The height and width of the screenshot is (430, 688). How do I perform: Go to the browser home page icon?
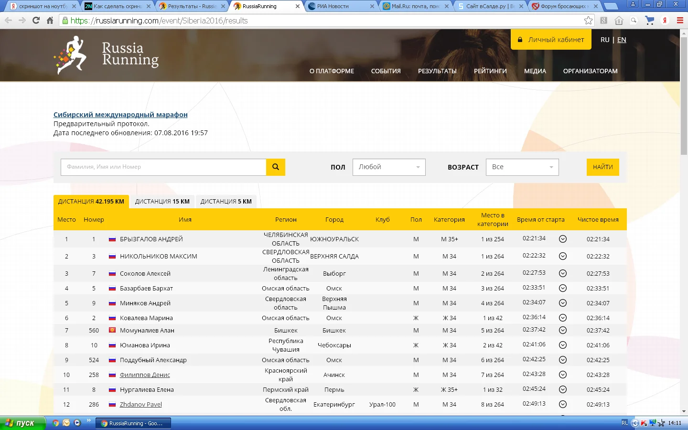click(50, 21)
